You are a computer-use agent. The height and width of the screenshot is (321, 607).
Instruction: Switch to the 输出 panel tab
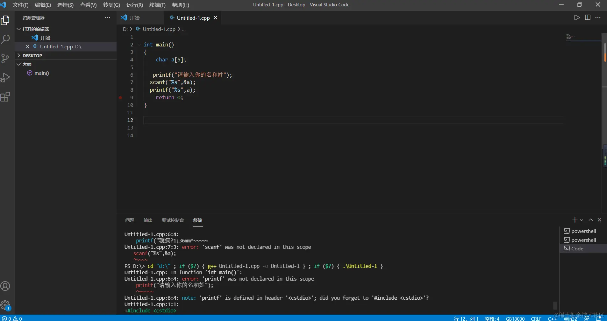(148, 220)
